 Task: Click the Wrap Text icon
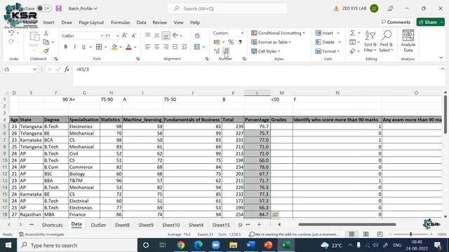click(197, 36)
